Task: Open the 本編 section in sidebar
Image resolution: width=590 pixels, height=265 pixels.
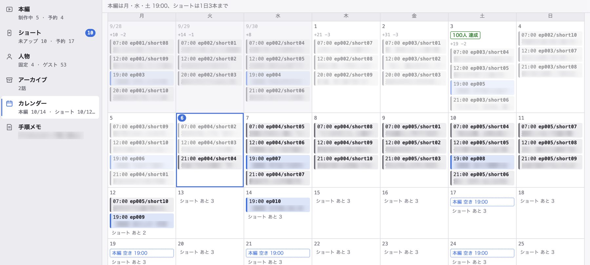Action: tap(50, 13)
